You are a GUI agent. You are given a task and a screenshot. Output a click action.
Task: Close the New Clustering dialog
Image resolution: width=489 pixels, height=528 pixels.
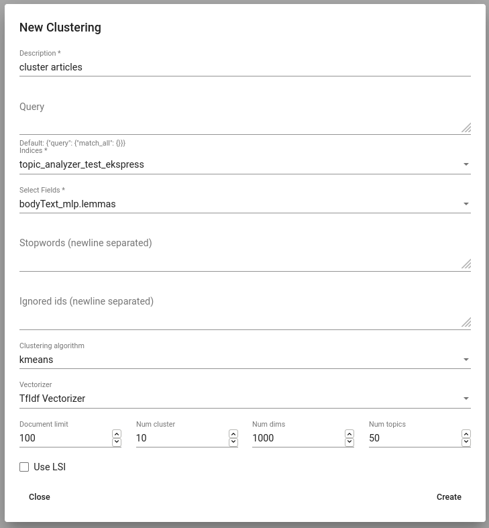pyautogui.click(x=40, y=497)
